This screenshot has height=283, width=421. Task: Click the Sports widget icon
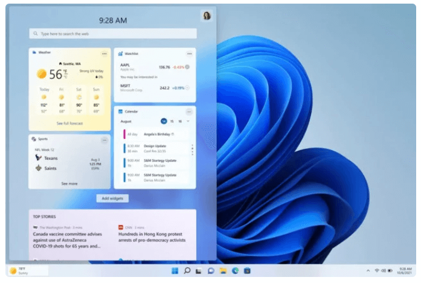pos(34,139)
